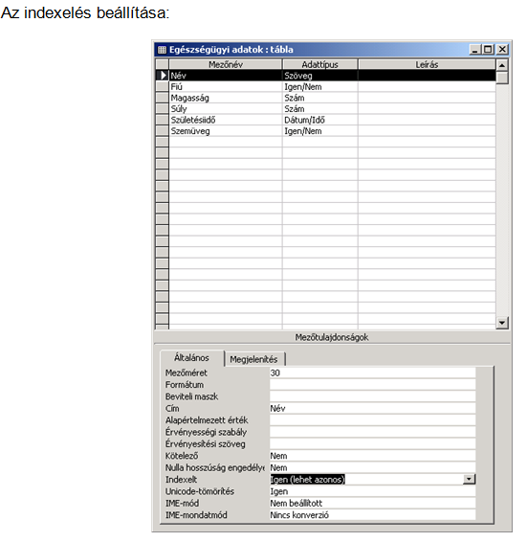Click the Név field name cell
527x542 pixels.
[x=226, y=76]
